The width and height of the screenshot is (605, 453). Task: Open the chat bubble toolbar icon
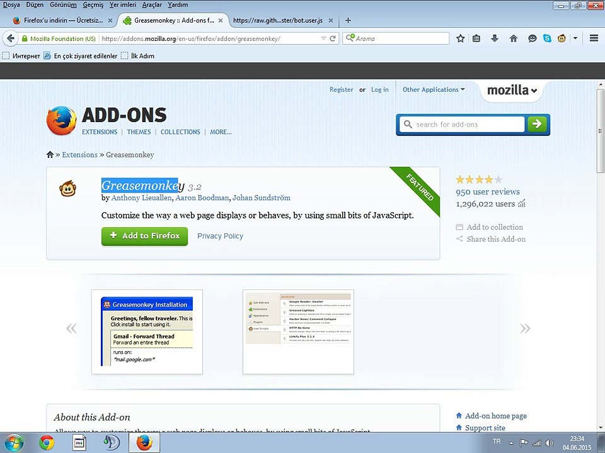[x=532, y=38]
